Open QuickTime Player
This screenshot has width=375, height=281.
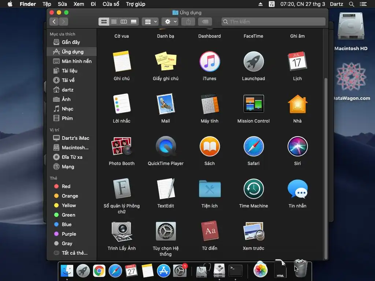pyautogui.click(x=166, y=146)
